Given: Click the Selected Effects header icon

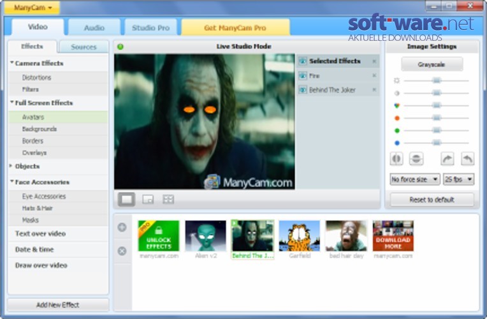Looking at the screenshot, I should point(303,61).
